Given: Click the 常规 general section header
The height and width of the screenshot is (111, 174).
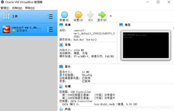Looking at the screenshot, I should point(68,25).
